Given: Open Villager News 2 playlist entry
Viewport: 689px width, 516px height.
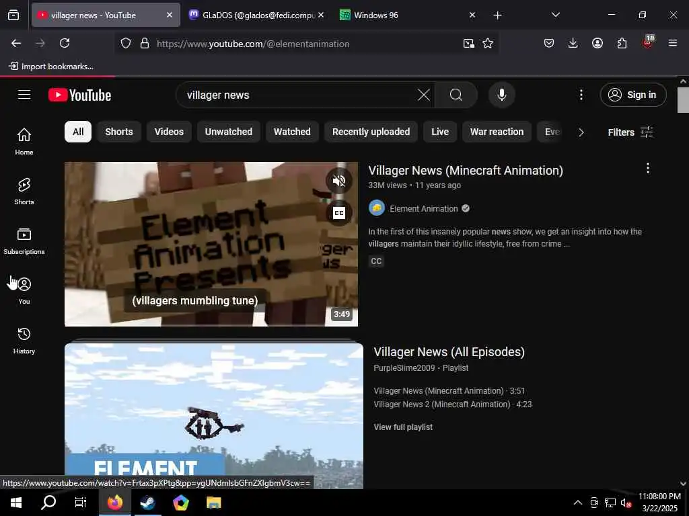Looking at the screenshot, I should (453, 404).
